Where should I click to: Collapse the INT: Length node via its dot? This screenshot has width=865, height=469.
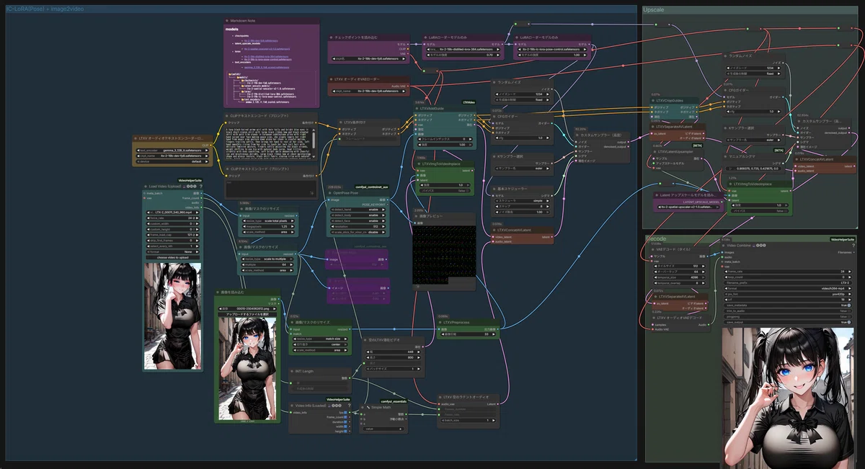click(293, 371)
